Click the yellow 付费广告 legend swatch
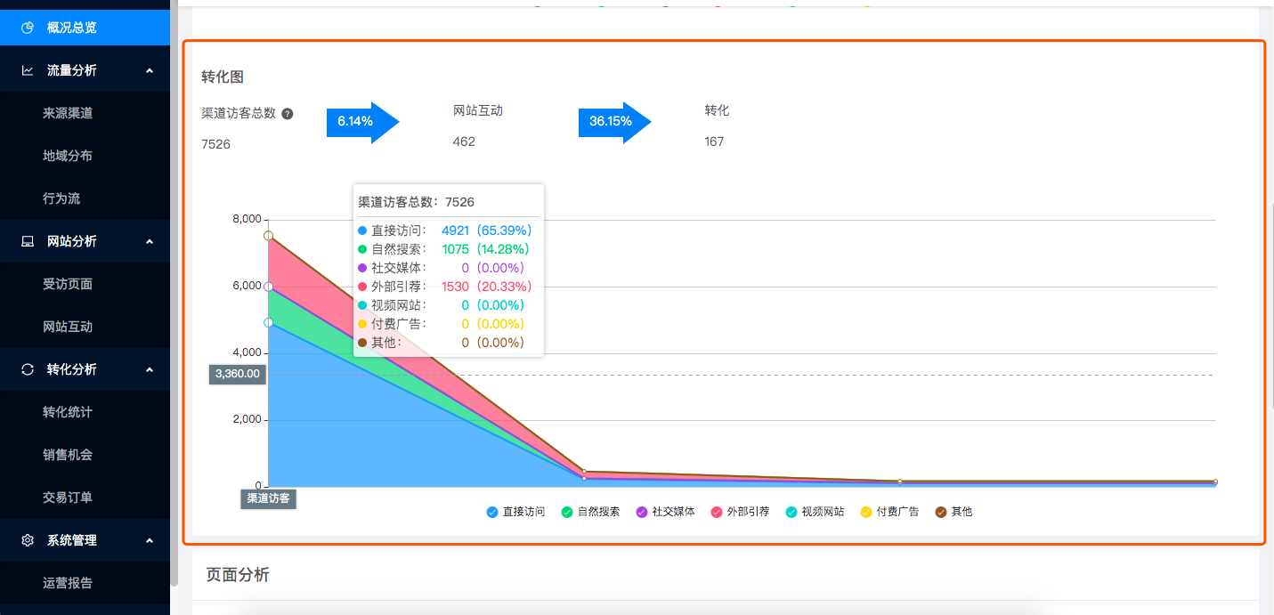 coord(865,512)
